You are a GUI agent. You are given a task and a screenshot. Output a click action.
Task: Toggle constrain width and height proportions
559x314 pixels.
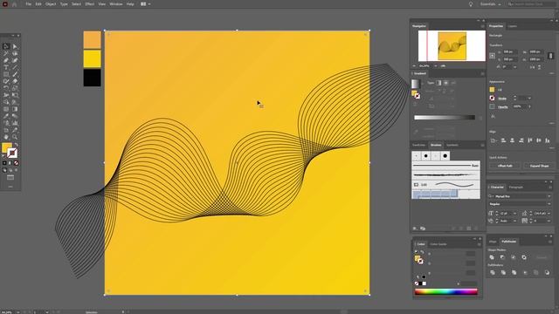click(x=551, y=56)
